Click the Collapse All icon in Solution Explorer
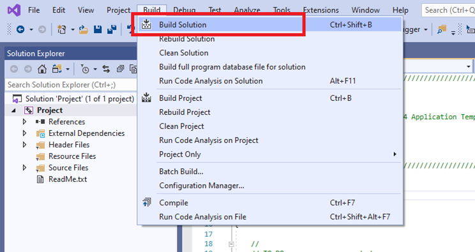 click(120, 69)
